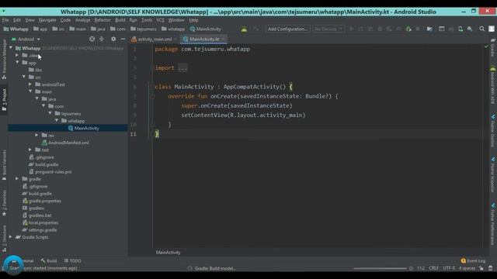The height and width of the screenshot is (279, 497).
Task: Open Build Variants side panel
Action: 4,165
